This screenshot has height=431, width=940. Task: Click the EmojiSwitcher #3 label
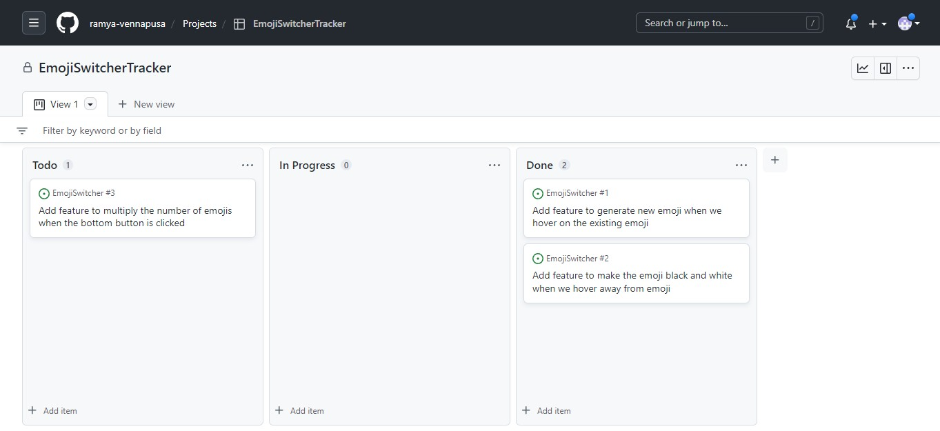click(83, 193)
